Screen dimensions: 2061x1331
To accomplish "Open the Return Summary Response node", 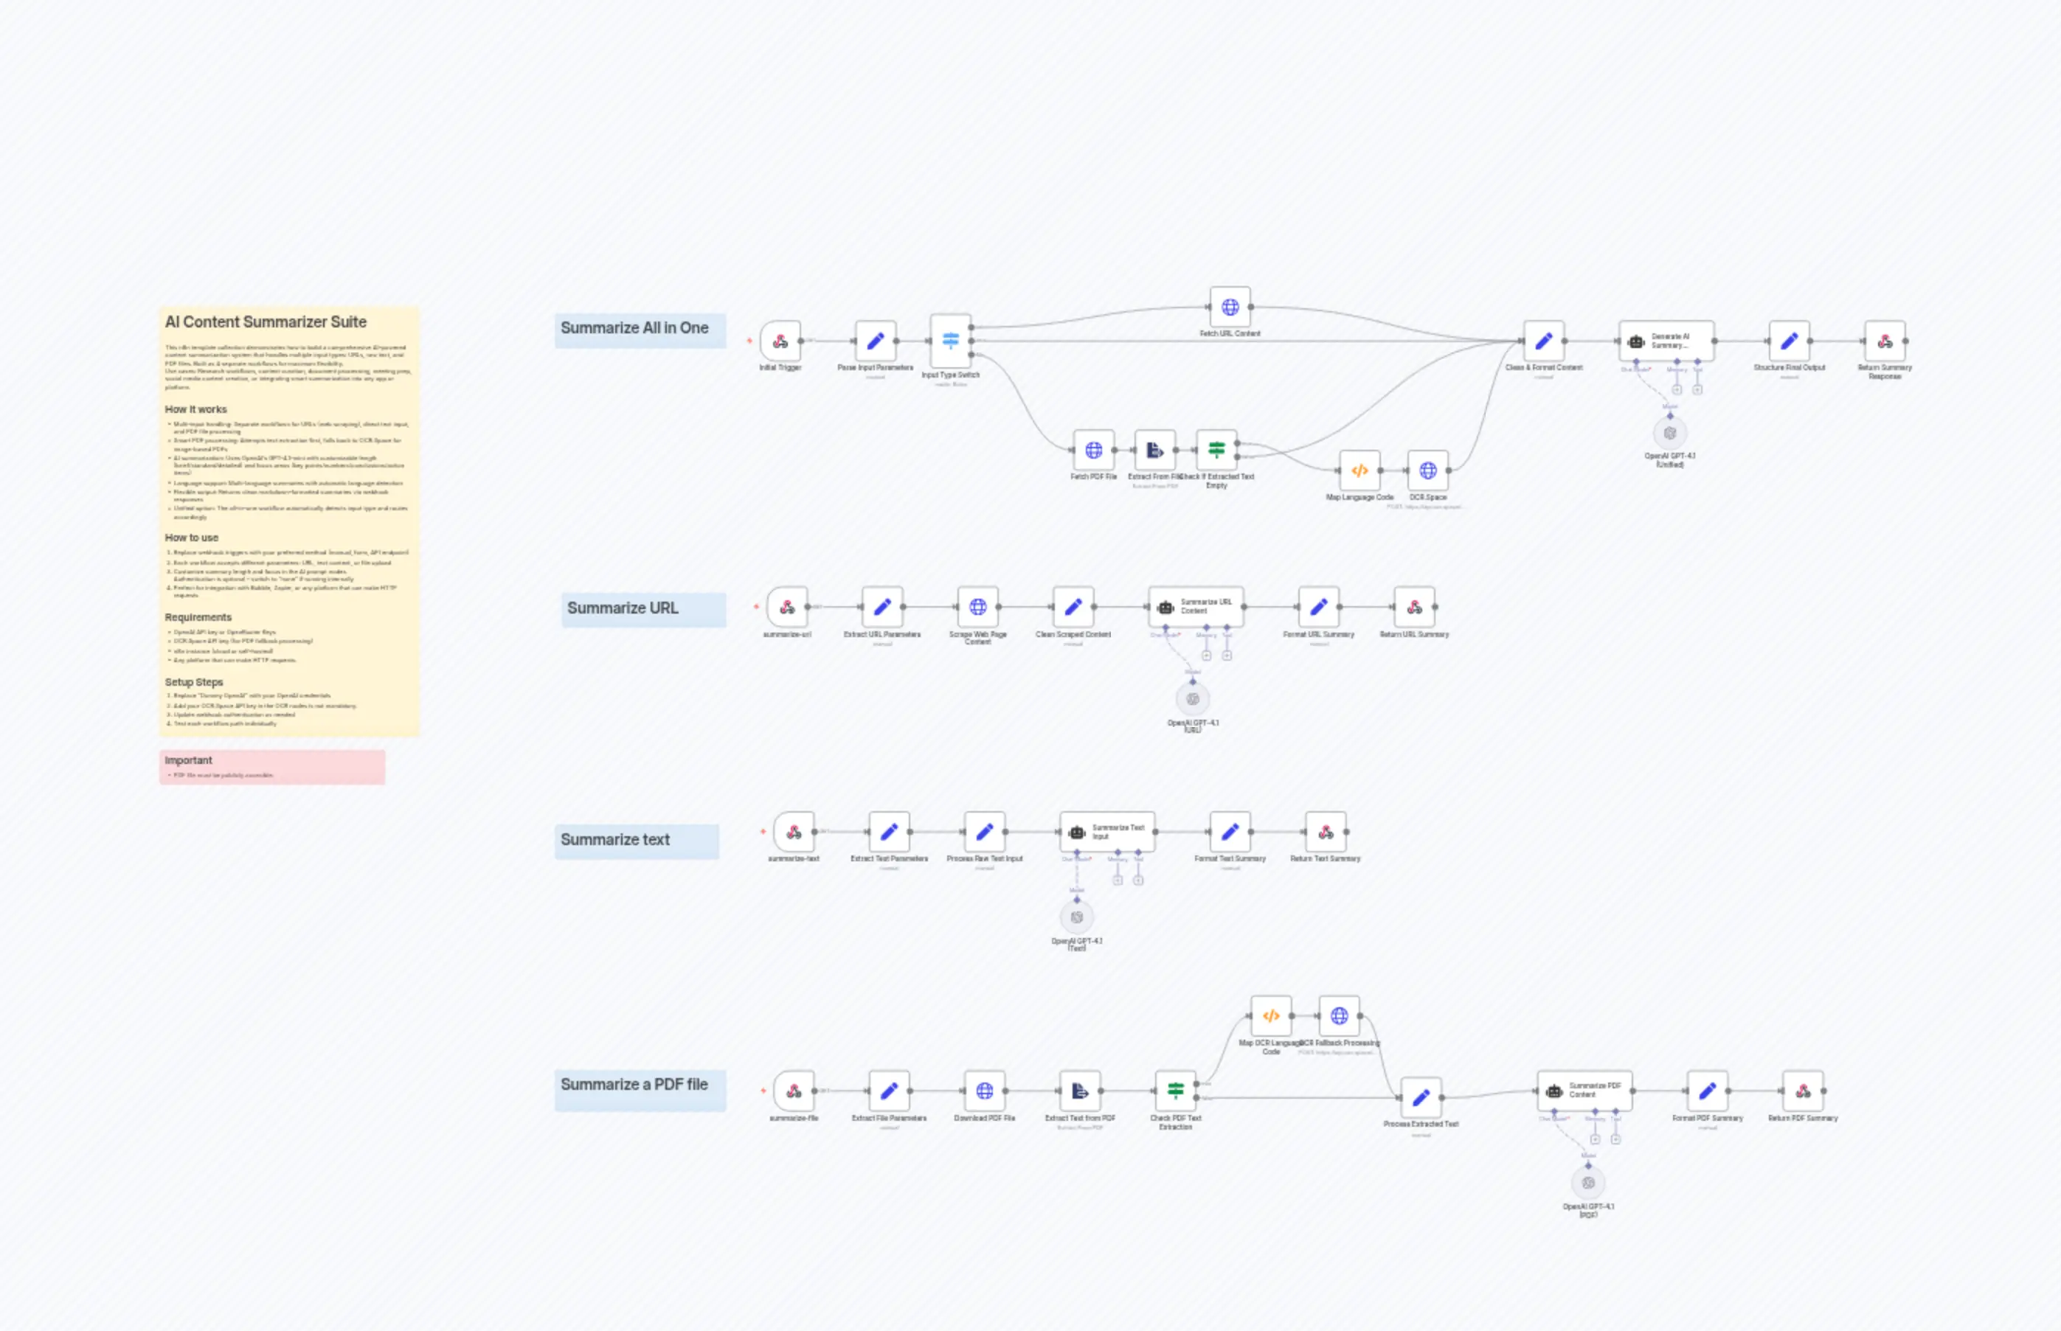I will click(1885, 341).
